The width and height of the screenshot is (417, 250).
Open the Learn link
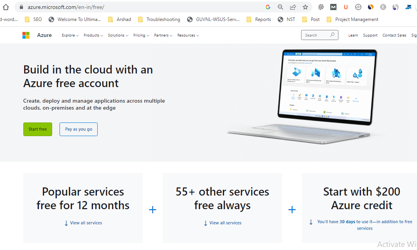tap(353, 35)
